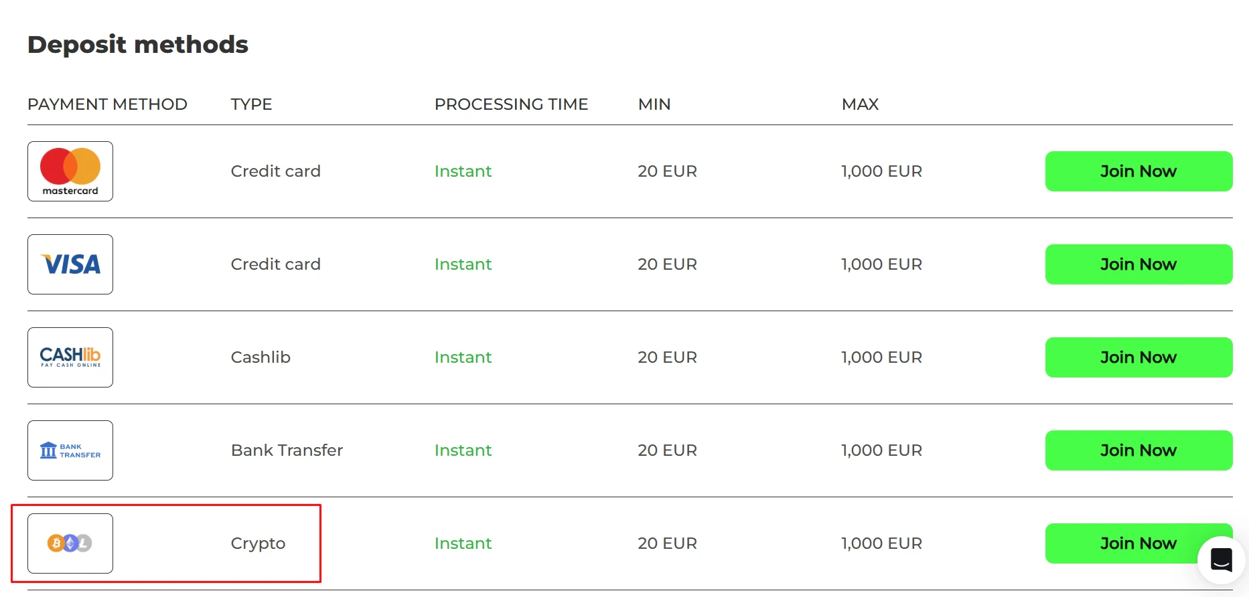
Task: Click the Max column header
Action: tap(860, 104)
